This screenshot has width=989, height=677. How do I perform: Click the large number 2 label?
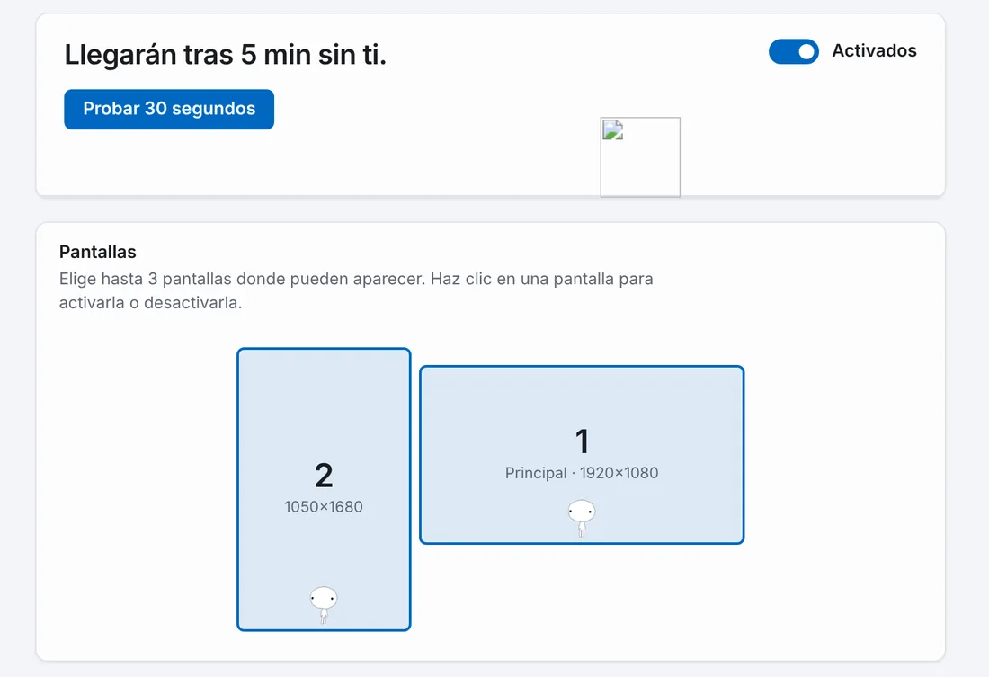[x=324, y=475]
